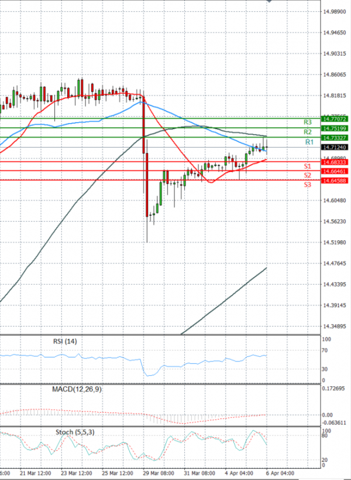The image size is (351, 480).
Task: Click the MACD(12,26,9) indicator title
Action: [77, 389]
